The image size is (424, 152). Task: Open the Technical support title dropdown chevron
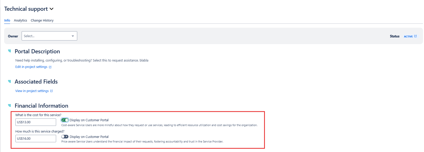tap(51, 9)
